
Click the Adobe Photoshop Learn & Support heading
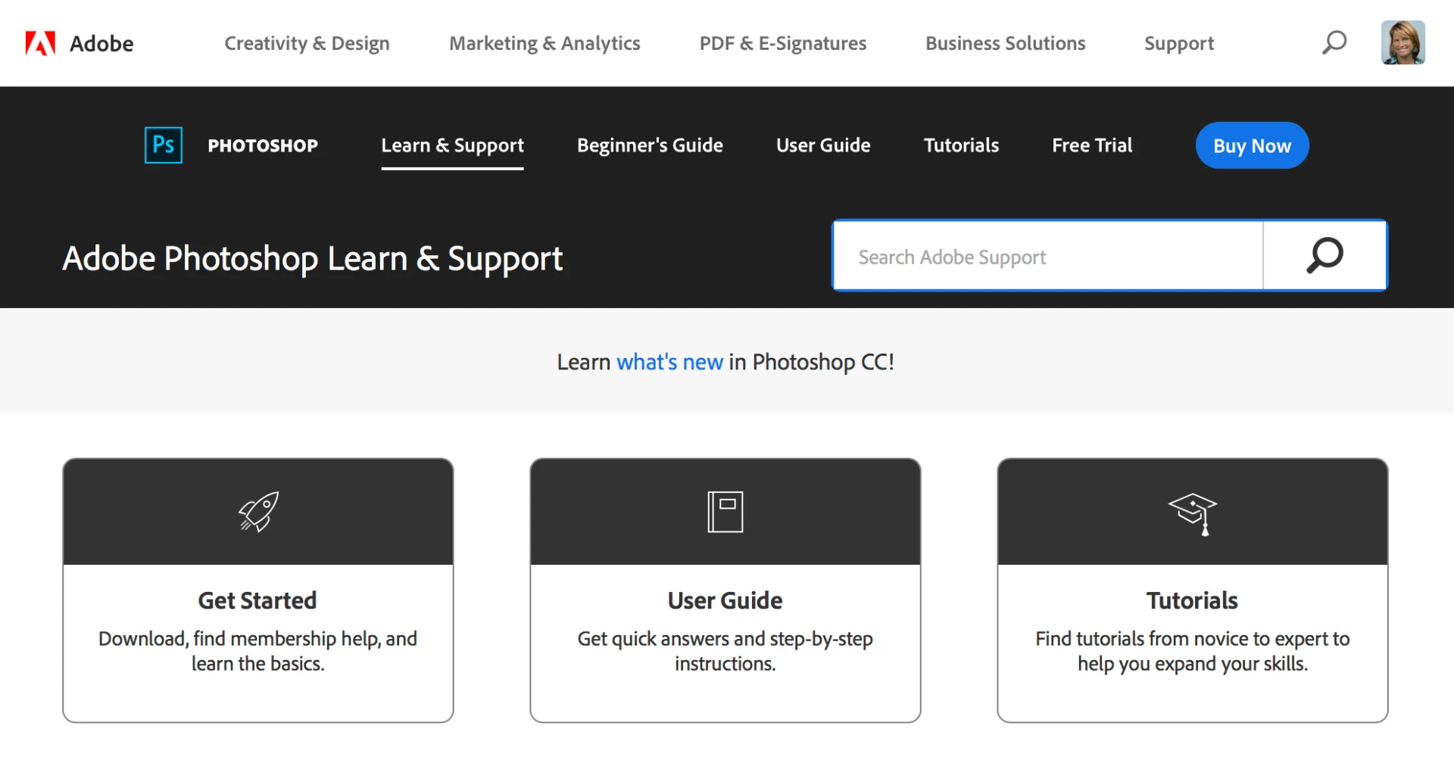pos(312,259)
